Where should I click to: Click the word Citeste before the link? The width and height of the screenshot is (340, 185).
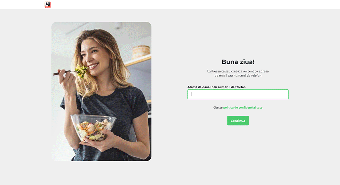(x=218, y=108)
